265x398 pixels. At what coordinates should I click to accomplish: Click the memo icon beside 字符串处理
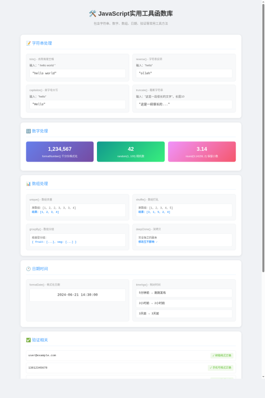(x=28, y=43)
